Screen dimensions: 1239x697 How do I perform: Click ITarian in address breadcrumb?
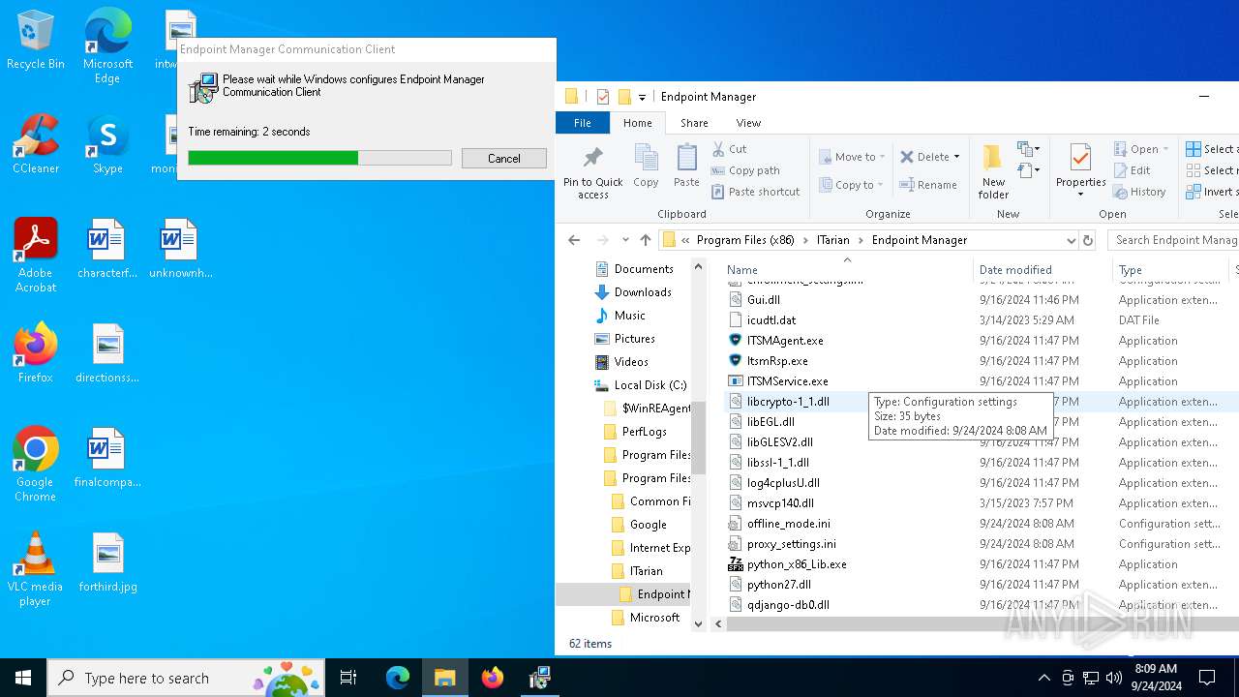[834, 240]
